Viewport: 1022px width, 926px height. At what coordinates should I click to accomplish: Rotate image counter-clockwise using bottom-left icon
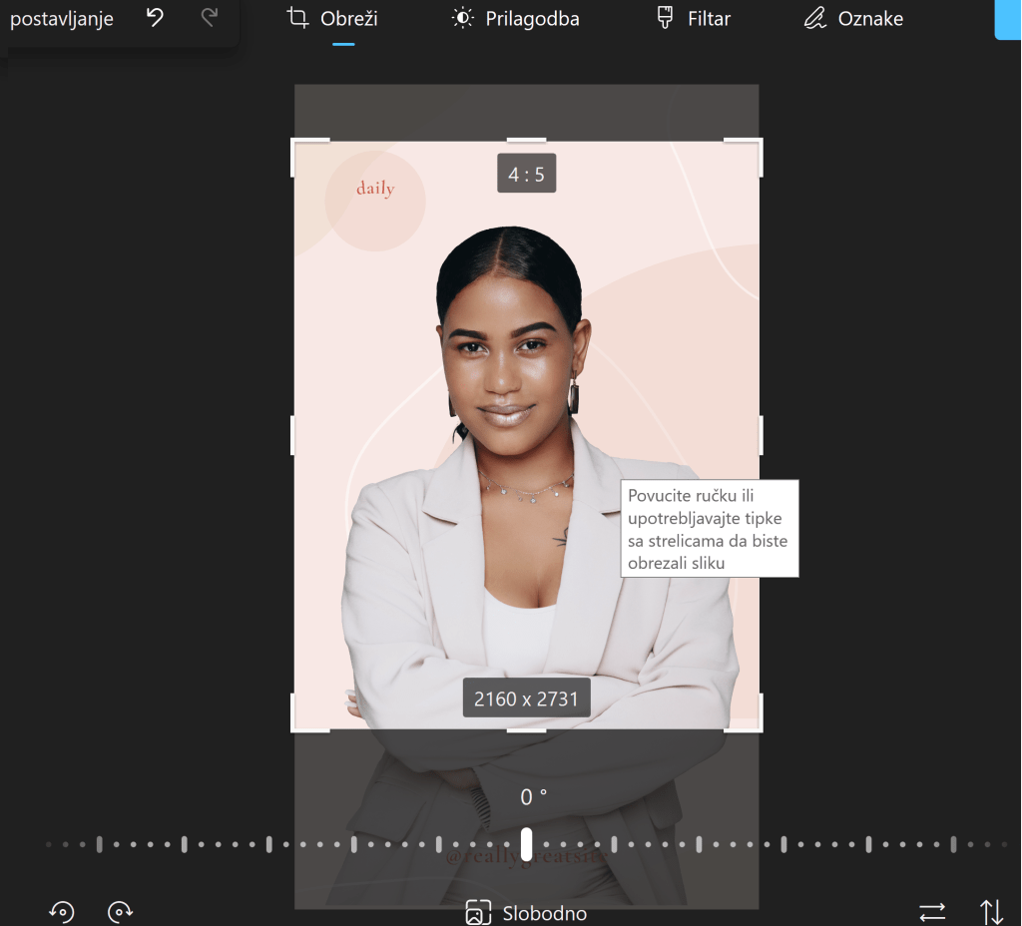[x=62, y=911]
